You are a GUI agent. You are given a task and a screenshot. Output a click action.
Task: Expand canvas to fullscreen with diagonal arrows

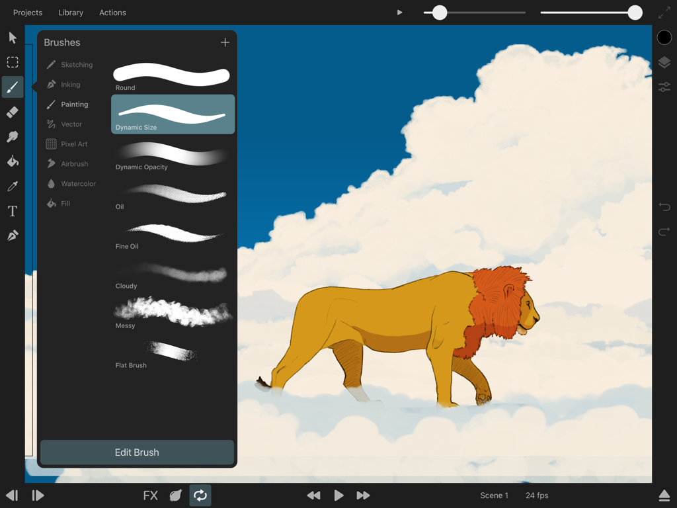[664, 12]
